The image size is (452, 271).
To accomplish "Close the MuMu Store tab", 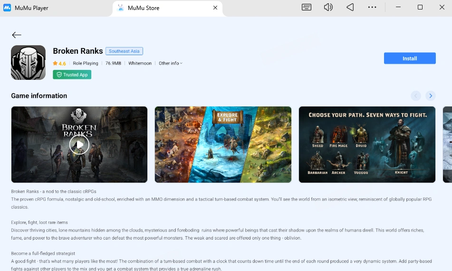I will pyautogui.click(x=215, y=8).
